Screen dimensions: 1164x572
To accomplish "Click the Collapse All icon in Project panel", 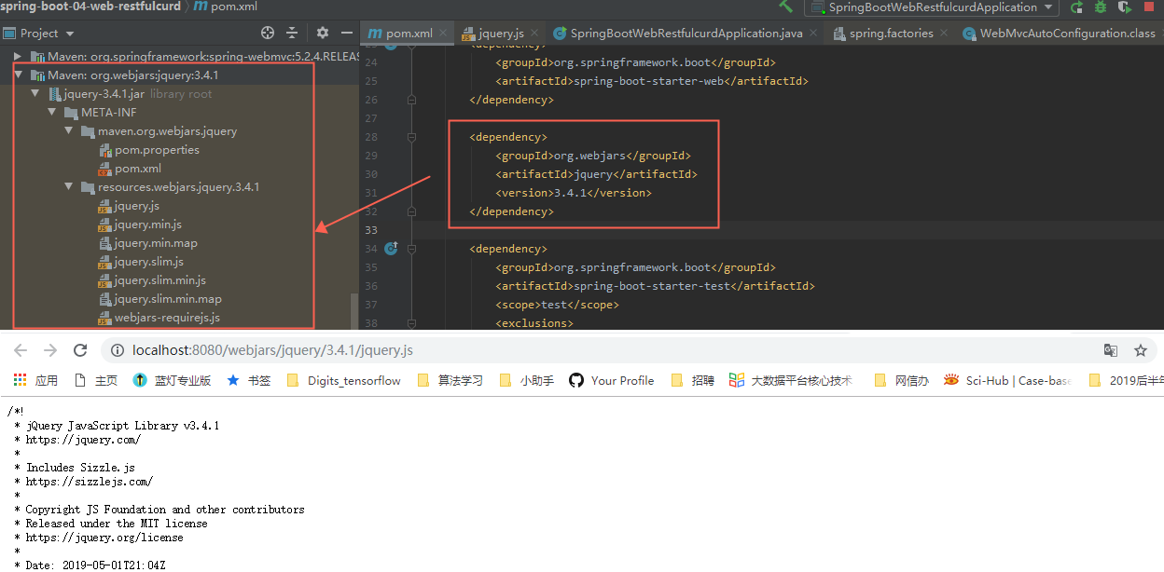I will [294, 33].
